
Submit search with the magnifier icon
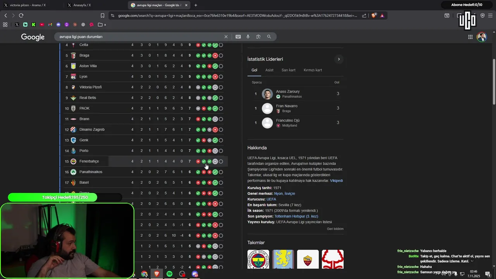tap(269, 36)
